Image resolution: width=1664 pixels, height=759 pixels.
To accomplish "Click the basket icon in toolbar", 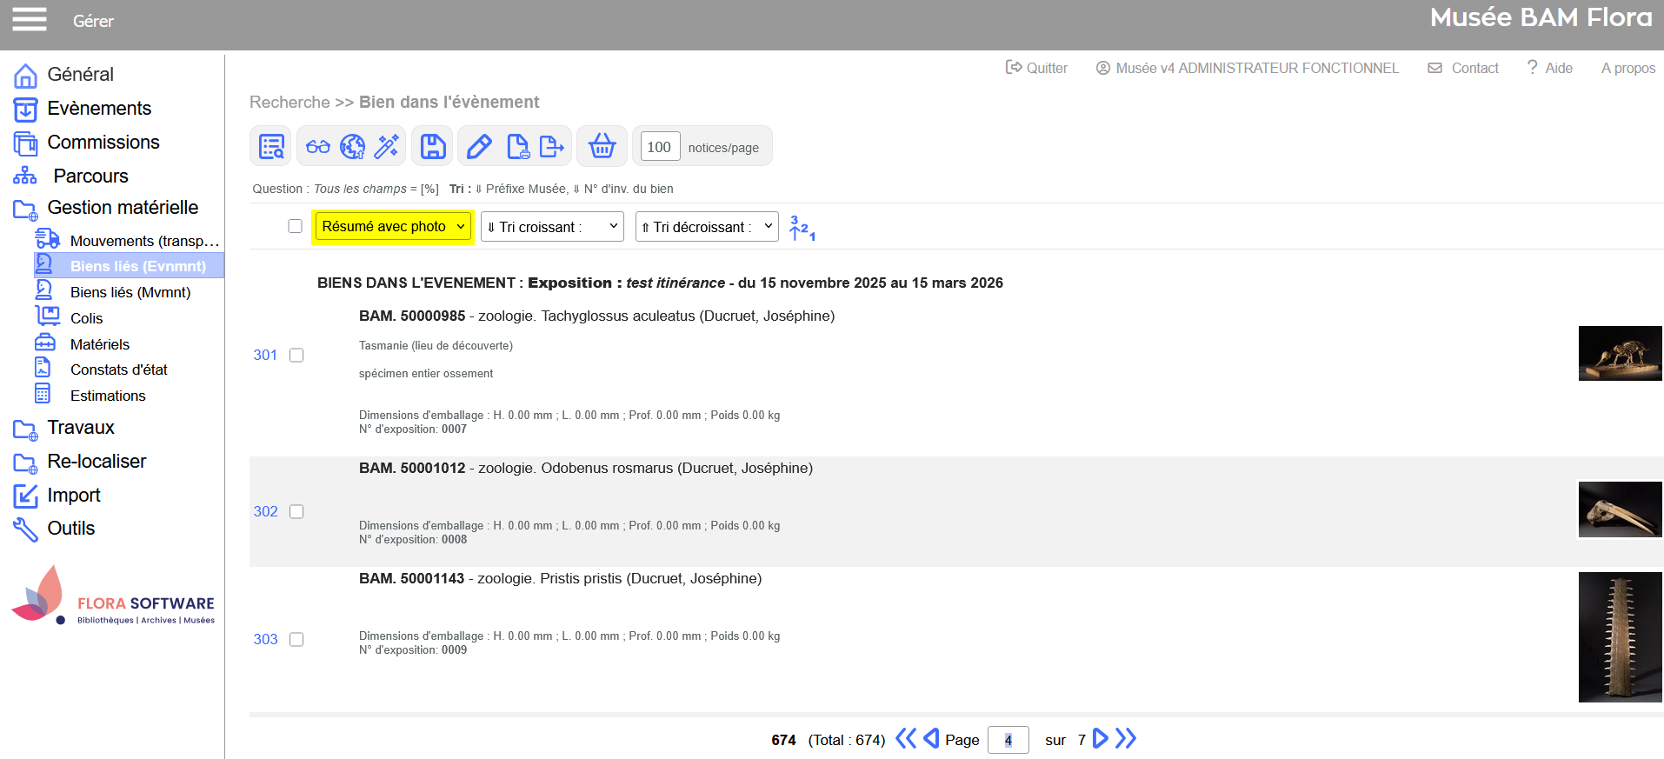I will [x=602, y=146].
